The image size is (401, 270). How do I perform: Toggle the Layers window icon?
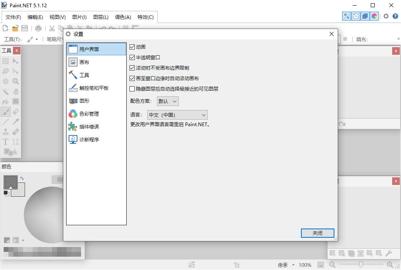pos(364,17)
